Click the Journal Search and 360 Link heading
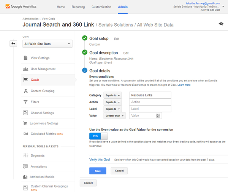Screen dimensions: 228x192 [58, 24]
